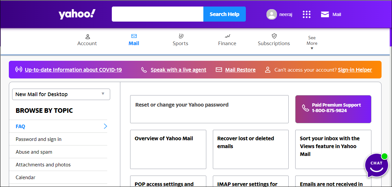This screenshot has width=392, height=187.
Task: Click the person icon beside Can't access
Action: point(268,70)
